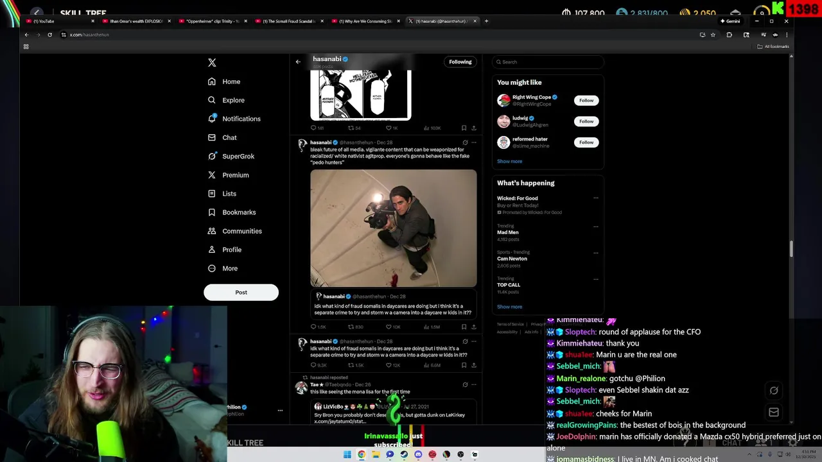Follow Right Wing Cope
The height and width of the screenshot is (462, 822).
click(x=586, y=100)
